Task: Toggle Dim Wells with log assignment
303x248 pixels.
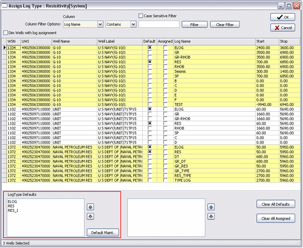Action: 5,33
